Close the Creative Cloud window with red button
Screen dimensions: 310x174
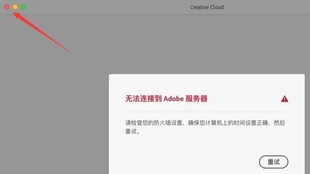click(7, 7)
